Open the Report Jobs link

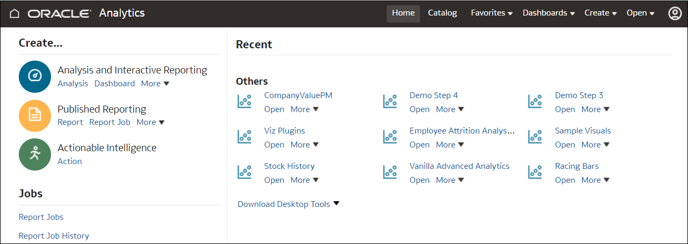click(41, 217)
